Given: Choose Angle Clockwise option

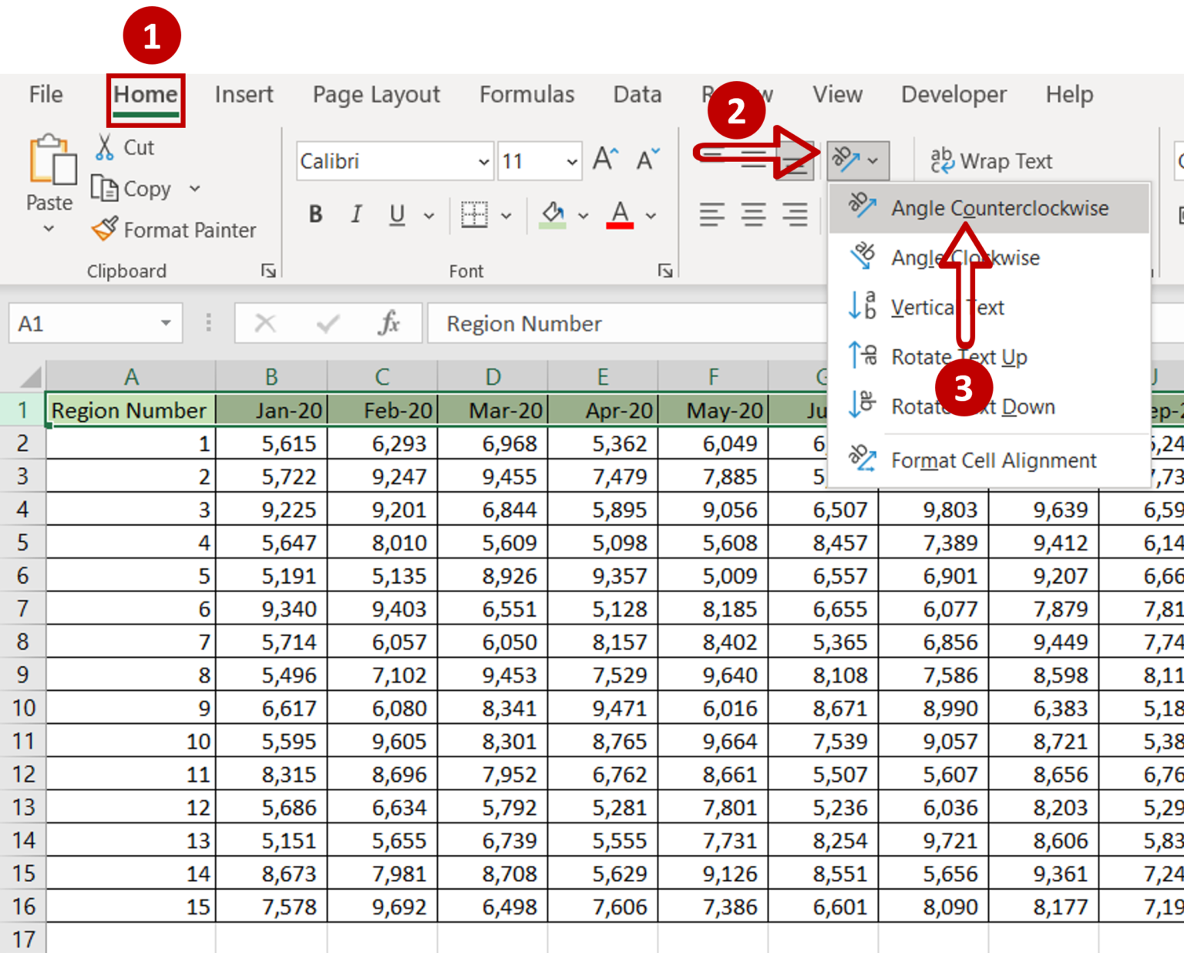Looking at the screenshot, I should pyautogui.click(x=989, y=258).
